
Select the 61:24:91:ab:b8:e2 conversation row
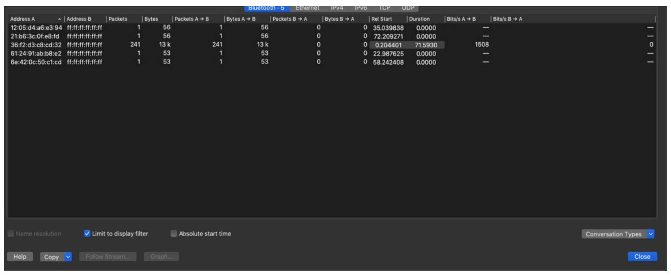click(x=36, y=54)
